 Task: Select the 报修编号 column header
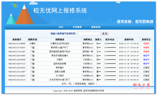17,40
